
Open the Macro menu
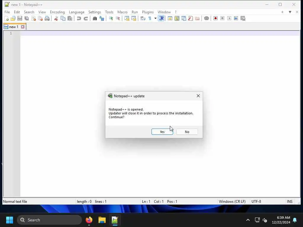click(123, 12)
